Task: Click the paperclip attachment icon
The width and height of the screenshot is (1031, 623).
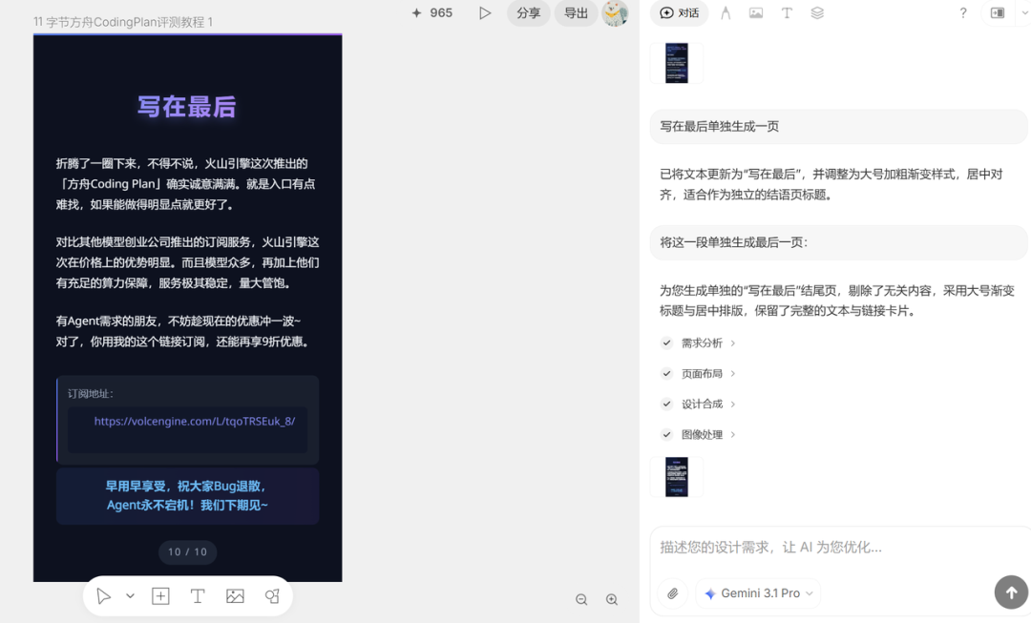Action: coord(671,592)
